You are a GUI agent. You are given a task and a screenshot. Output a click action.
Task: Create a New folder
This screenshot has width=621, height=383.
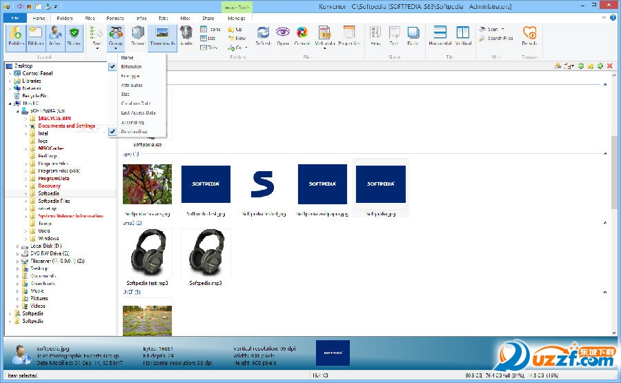pyautogui.click(x=237, y=39)
